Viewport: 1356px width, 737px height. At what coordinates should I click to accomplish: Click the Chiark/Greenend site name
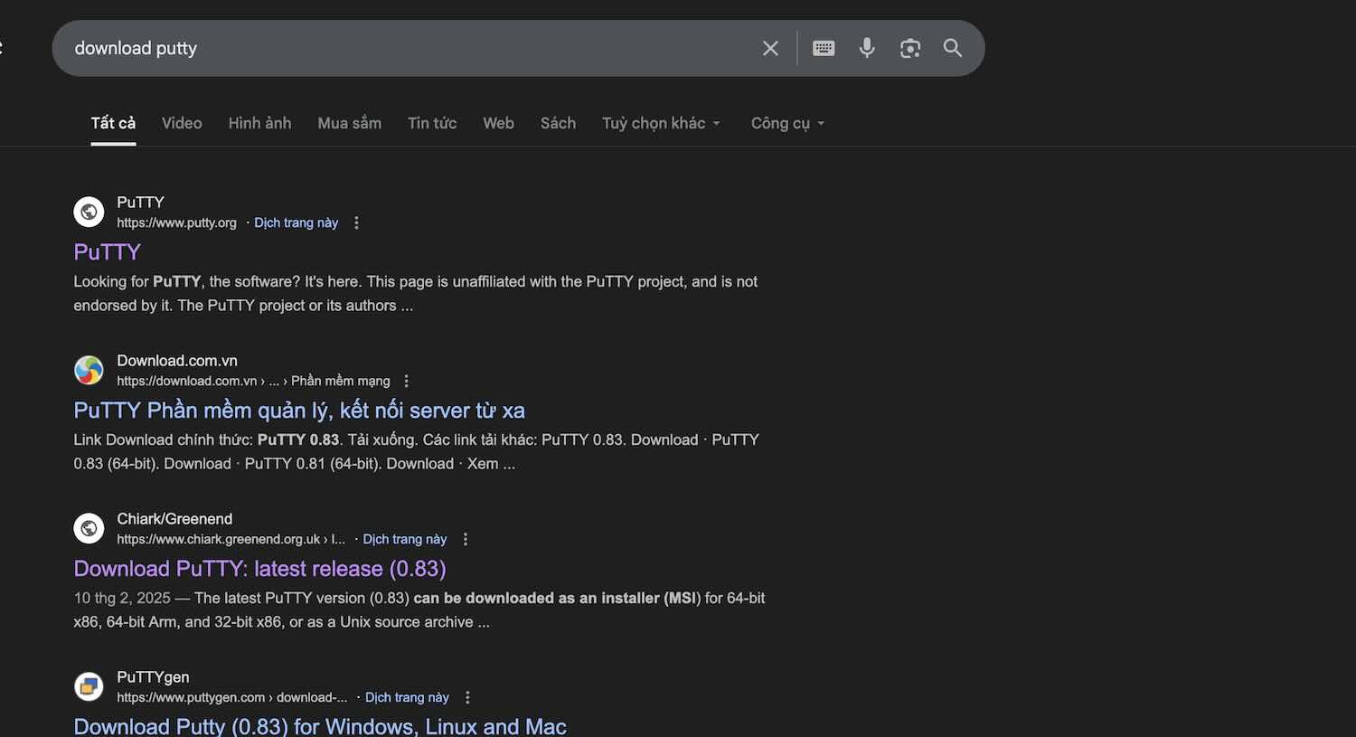point(174,519)
